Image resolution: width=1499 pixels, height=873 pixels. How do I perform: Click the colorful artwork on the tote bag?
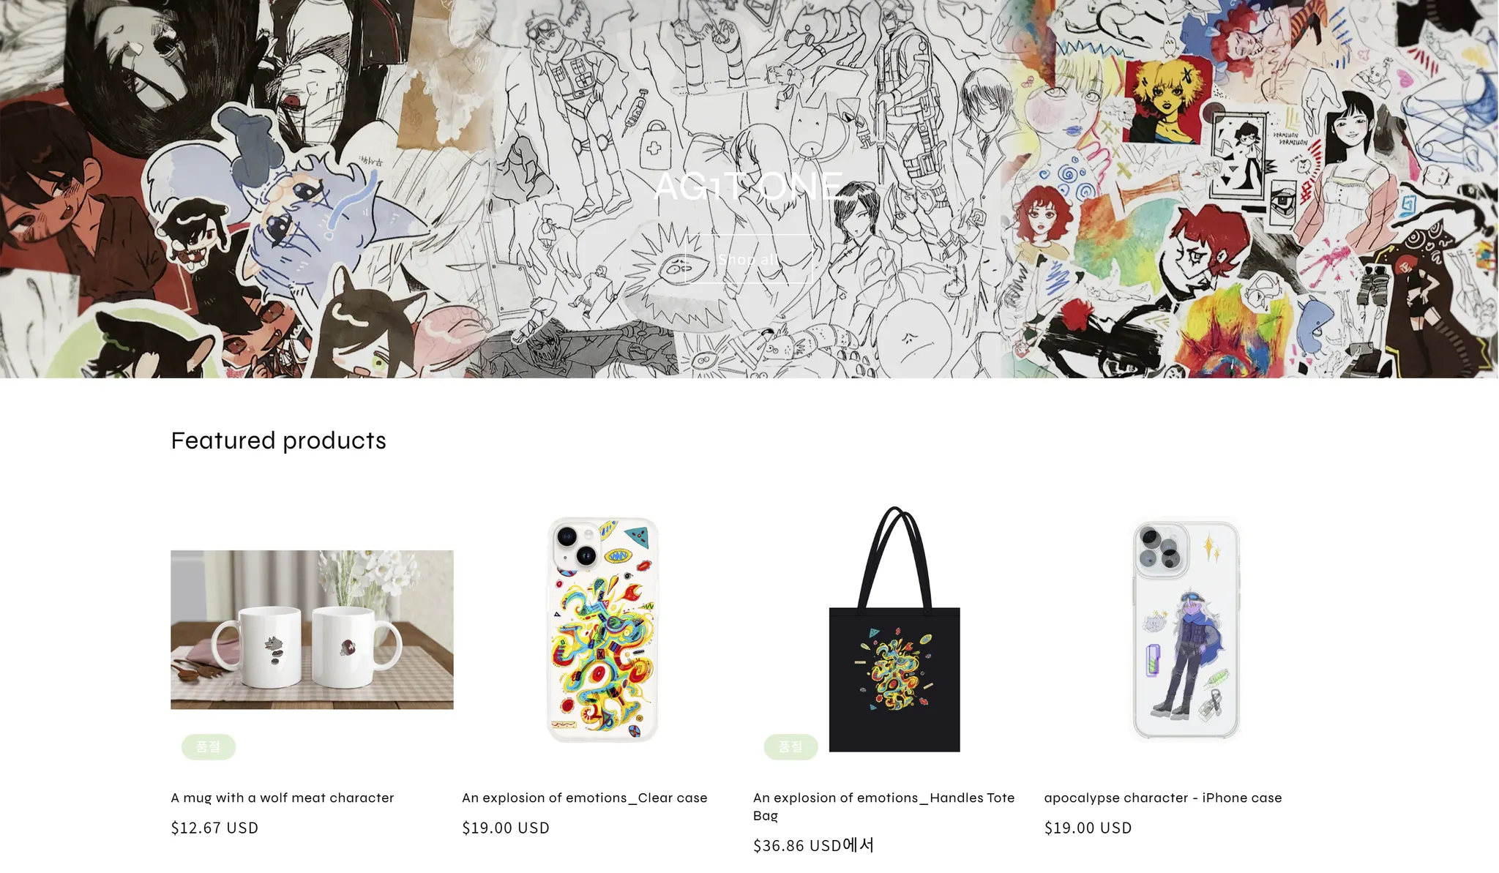[x=894, y=670]
